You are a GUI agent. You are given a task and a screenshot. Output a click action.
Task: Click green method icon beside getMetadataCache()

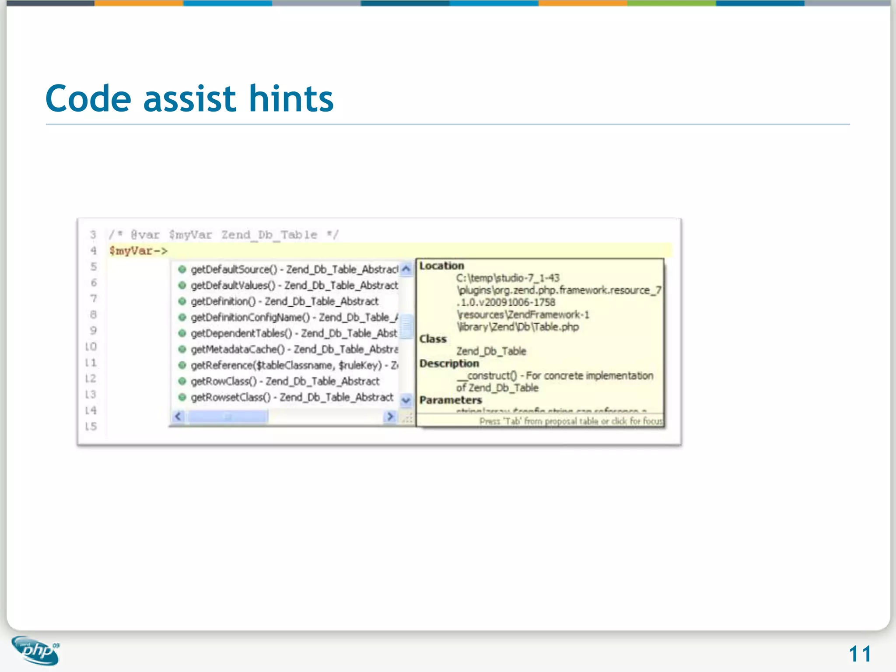coord(182,349)
